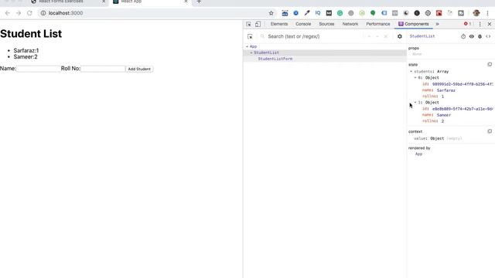
Task: Click the rollno value 2
Action: point(442,121)
